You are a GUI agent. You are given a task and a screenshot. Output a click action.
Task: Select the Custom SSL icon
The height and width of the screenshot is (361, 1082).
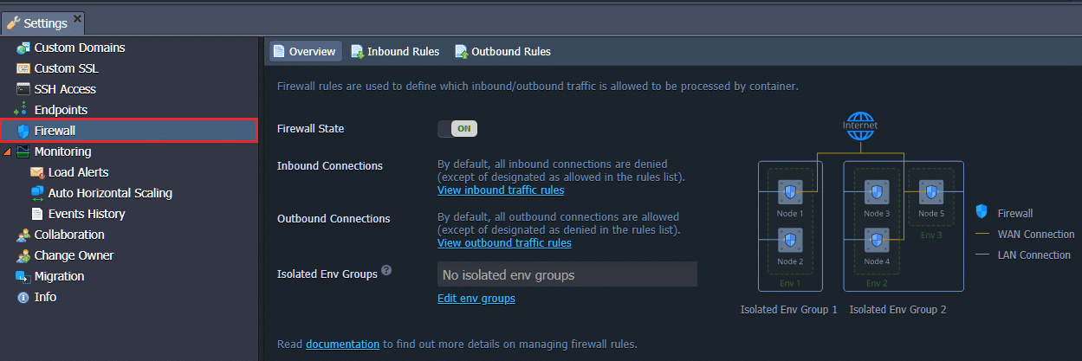click(x=23, y=68)
